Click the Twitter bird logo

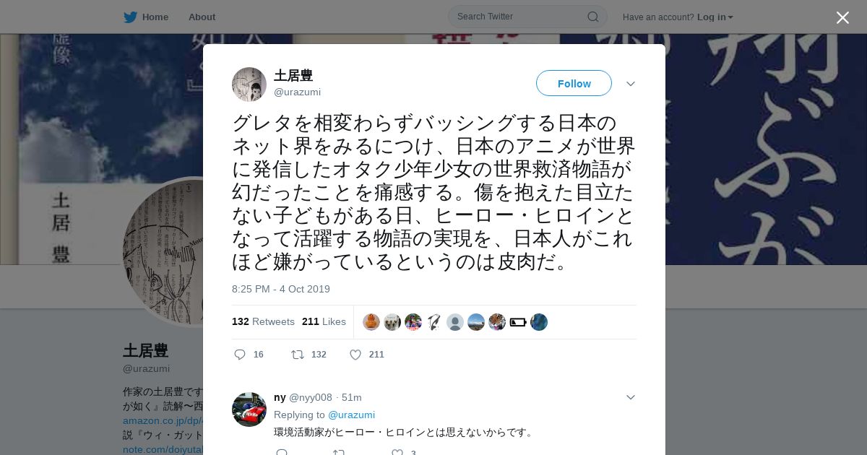(130, 17)
